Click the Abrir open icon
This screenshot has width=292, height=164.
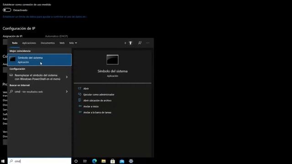coord(80,88)
